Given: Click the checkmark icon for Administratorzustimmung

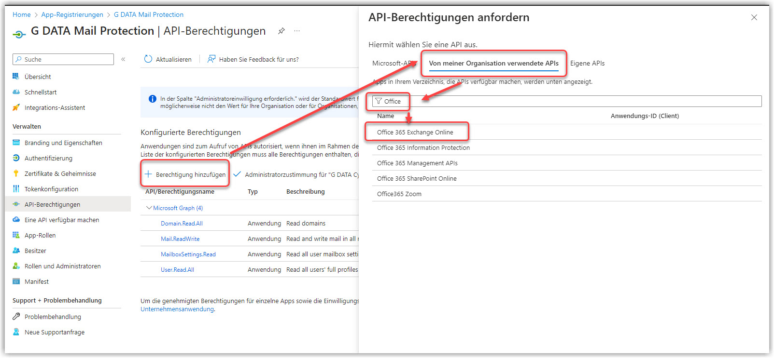Looking at the screenshot, I should coord(237,174).
